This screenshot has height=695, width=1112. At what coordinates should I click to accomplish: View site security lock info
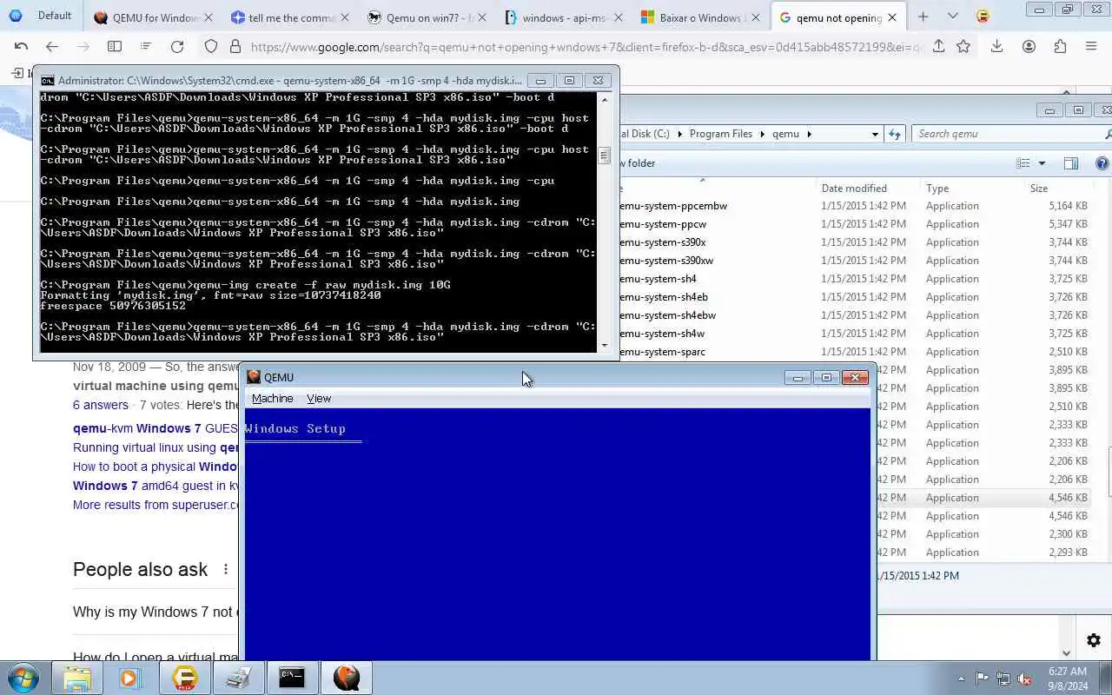(235, 47)
